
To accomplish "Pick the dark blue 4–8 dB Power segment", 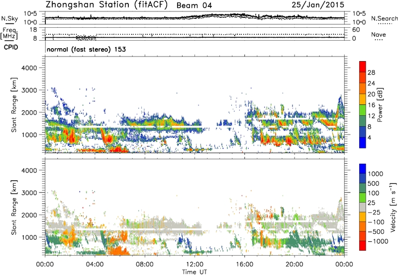I will tap(363, 132).
